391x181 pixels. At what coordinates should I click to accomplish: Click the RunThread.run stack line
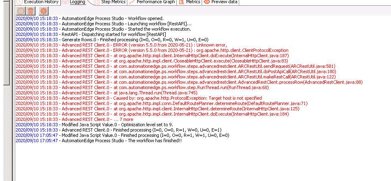click(x=142, y=87)
